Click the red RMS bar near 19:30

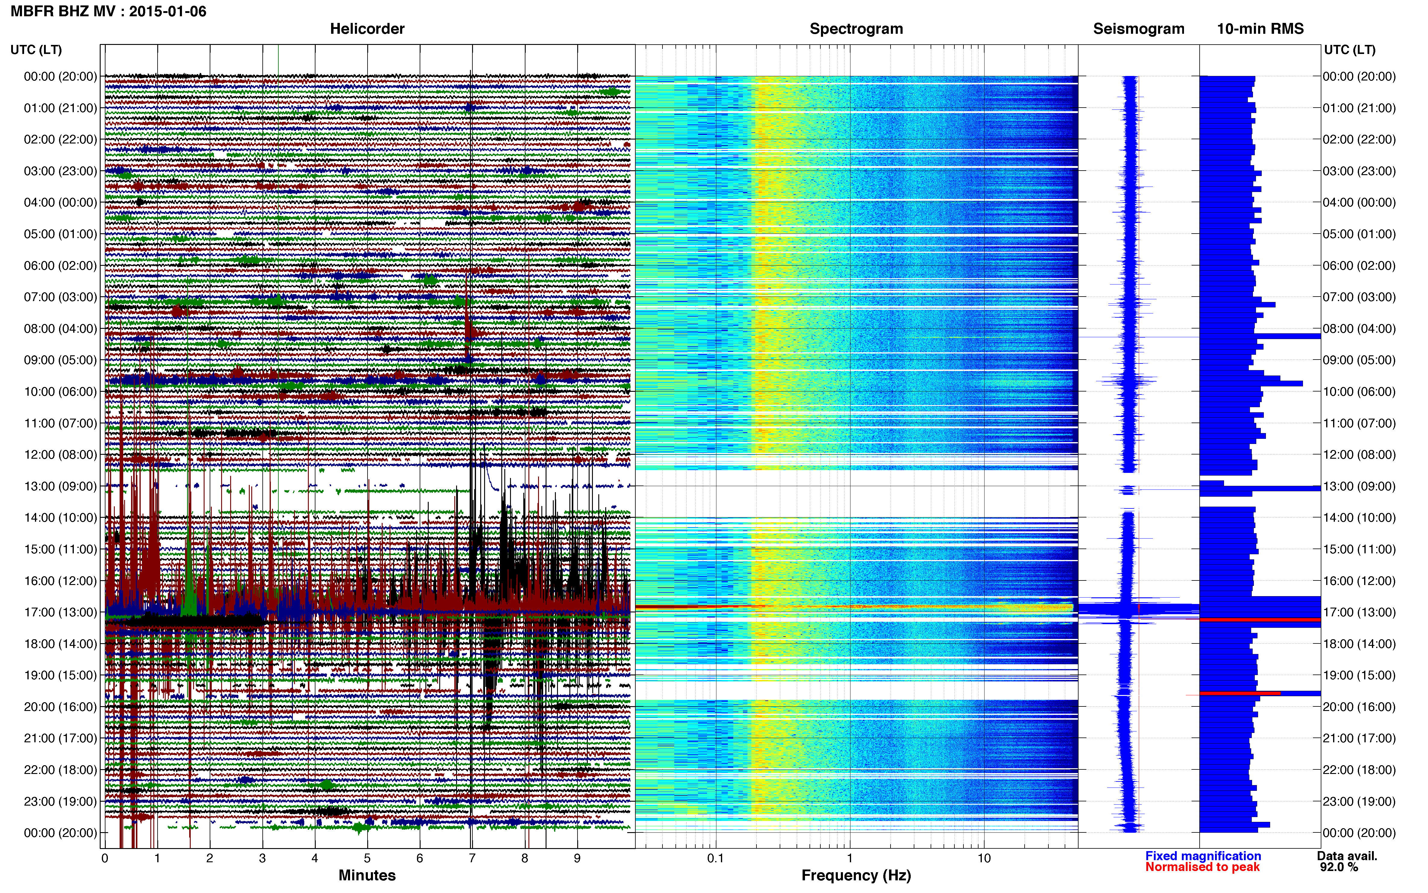pos(1240,693)
